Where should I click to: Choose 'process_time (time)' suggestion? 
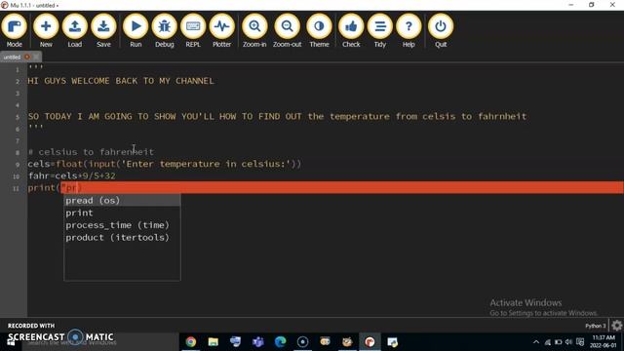tap(122, 225)
